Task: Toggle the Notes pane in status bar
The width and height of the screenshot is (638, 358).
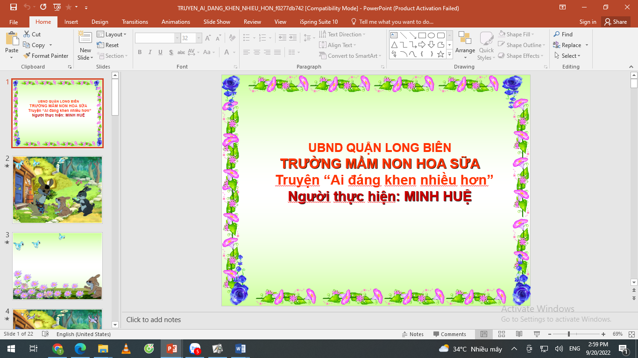Action: (x=413, y=334)
